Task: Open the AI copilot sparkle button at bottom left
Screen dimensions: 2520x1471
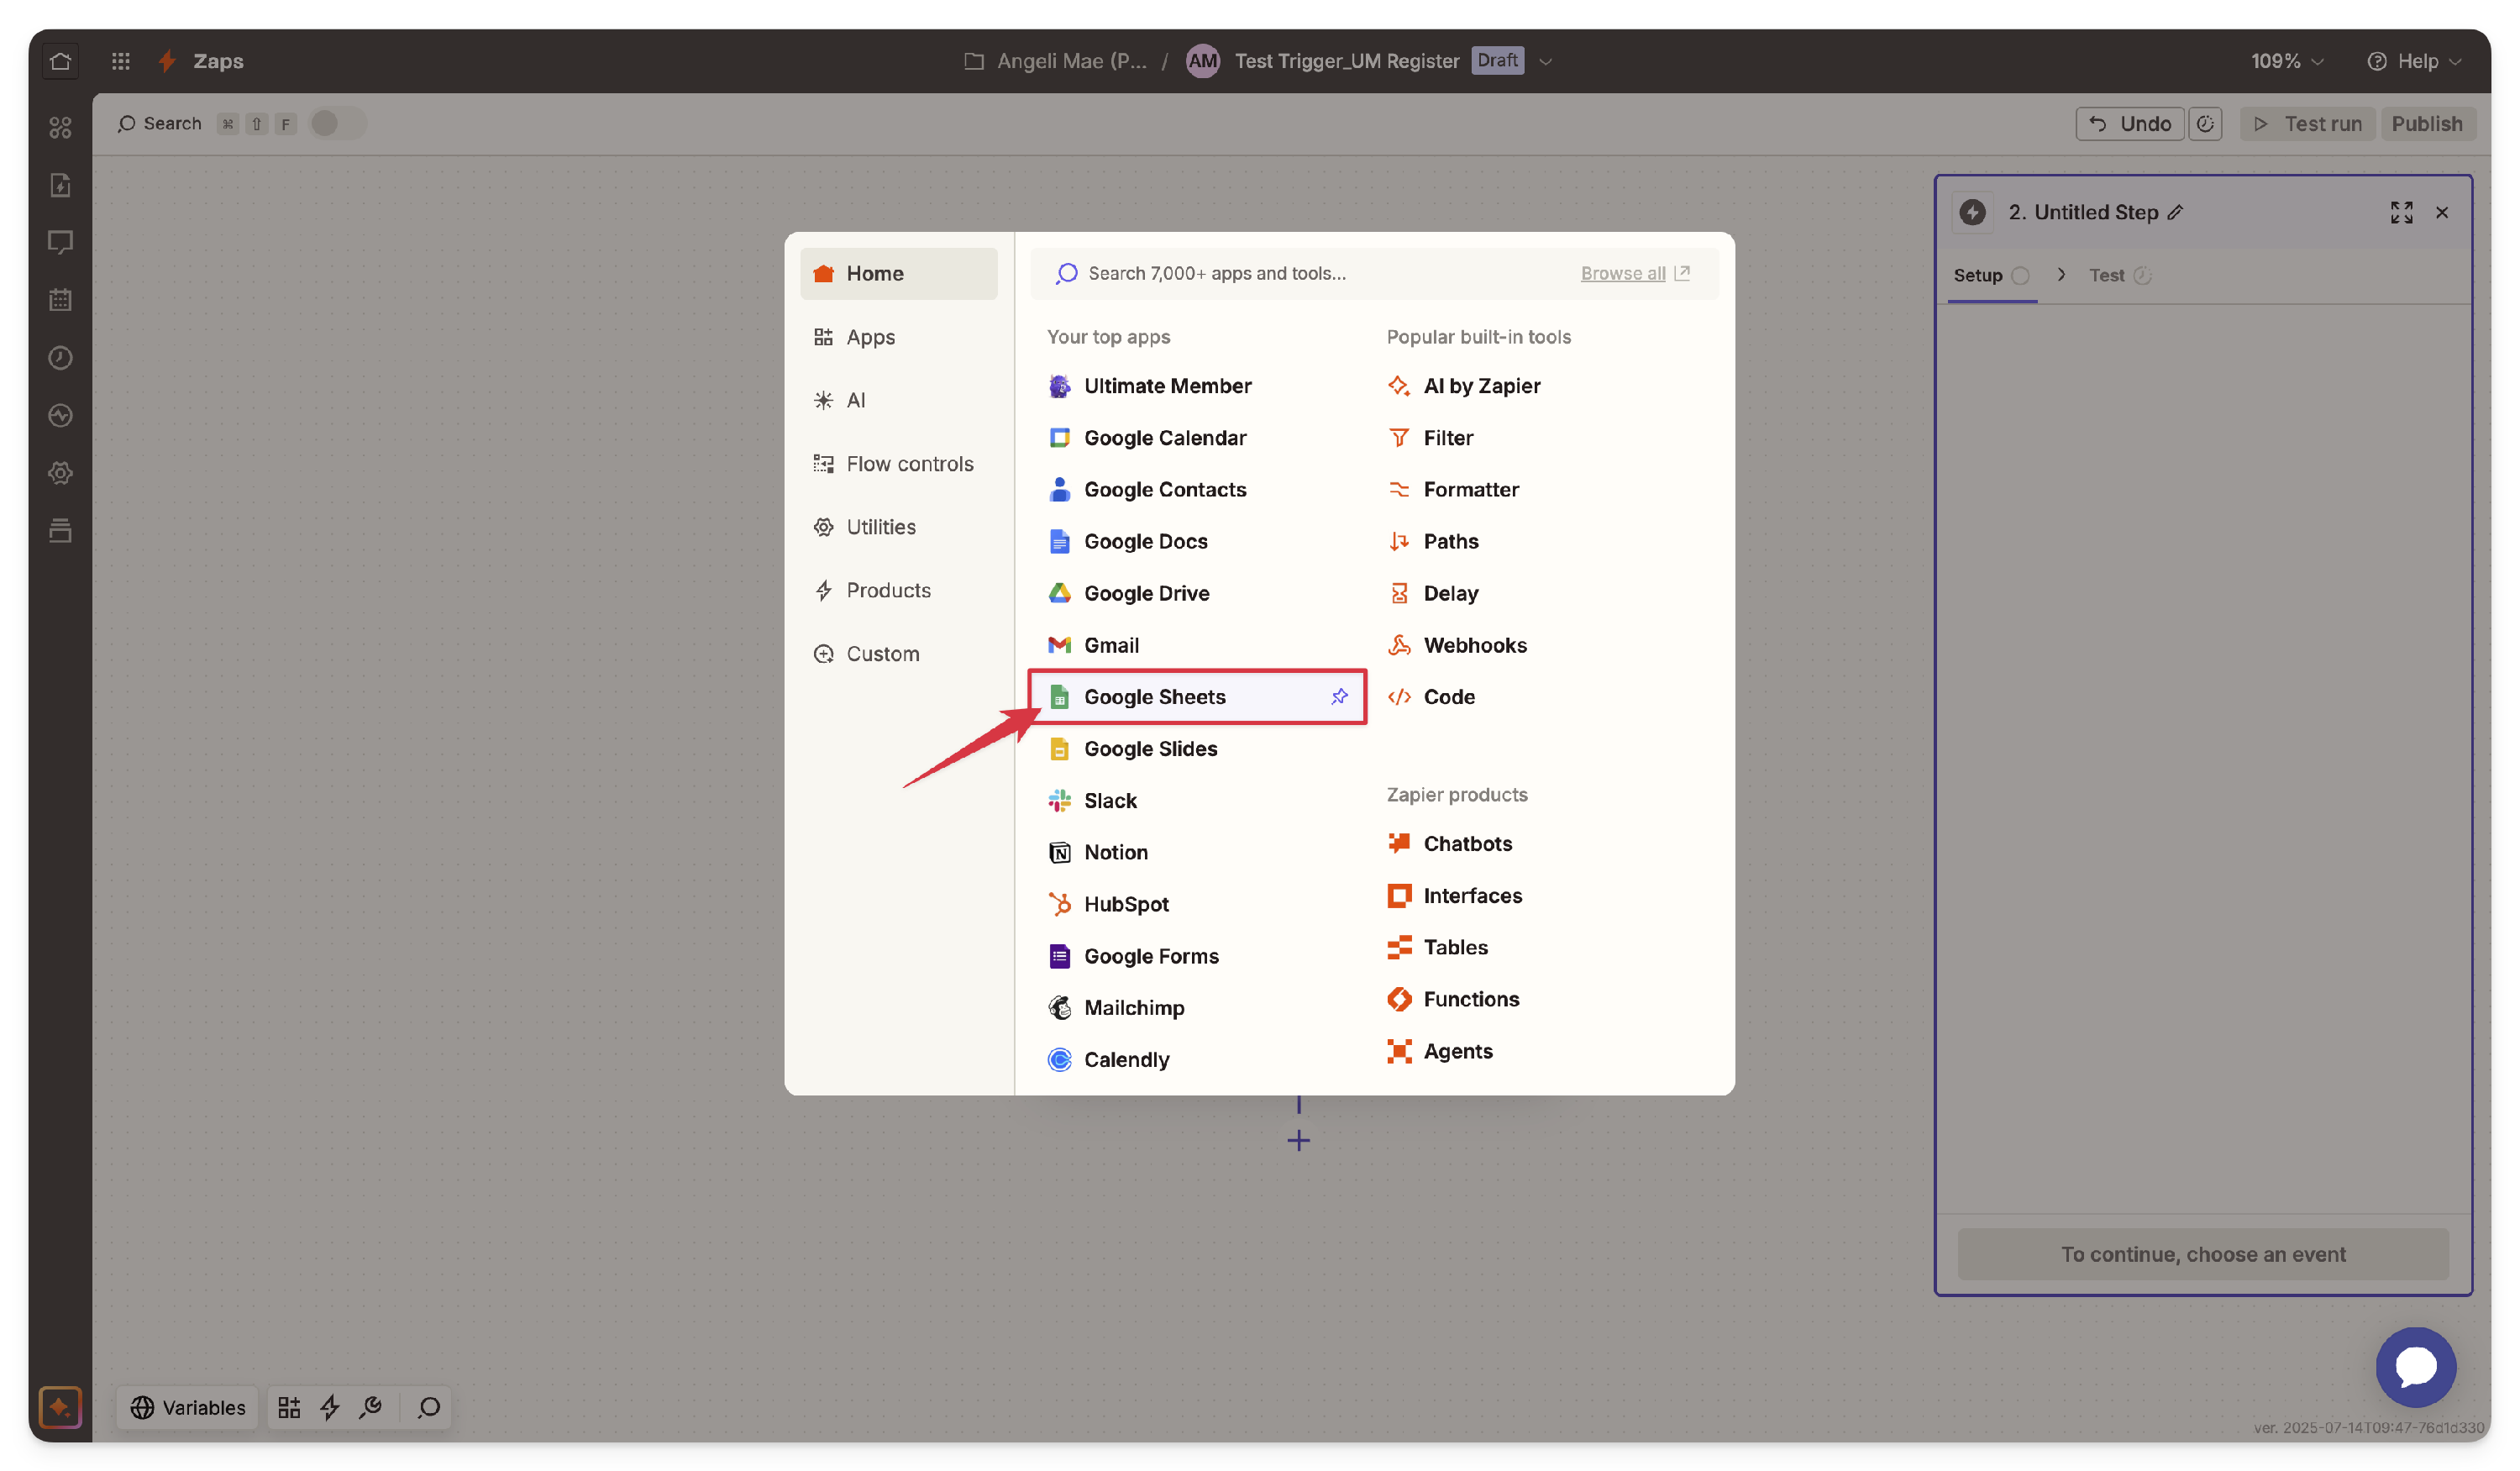Action: 60,1407
